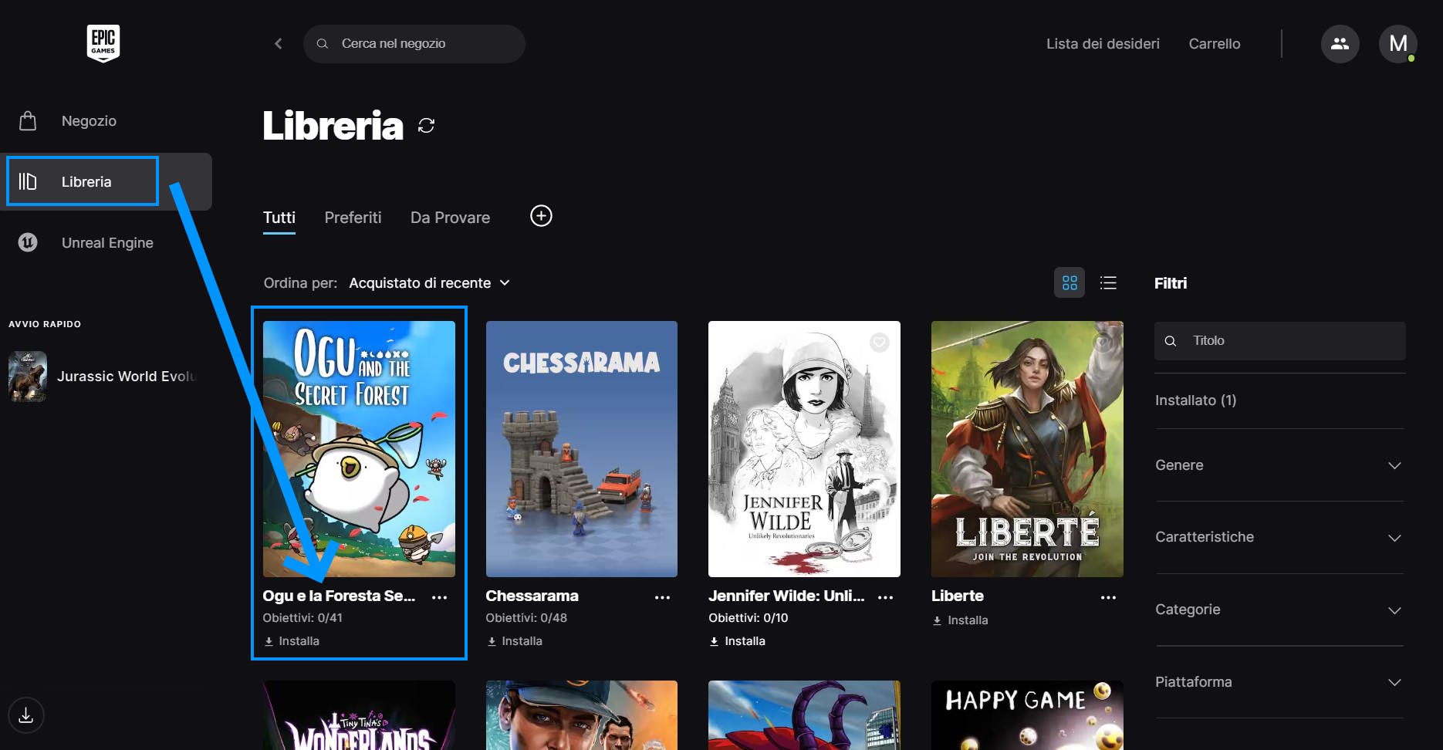Click Obiettivi: 0/10 text
1443x750 pixels.
749,618
